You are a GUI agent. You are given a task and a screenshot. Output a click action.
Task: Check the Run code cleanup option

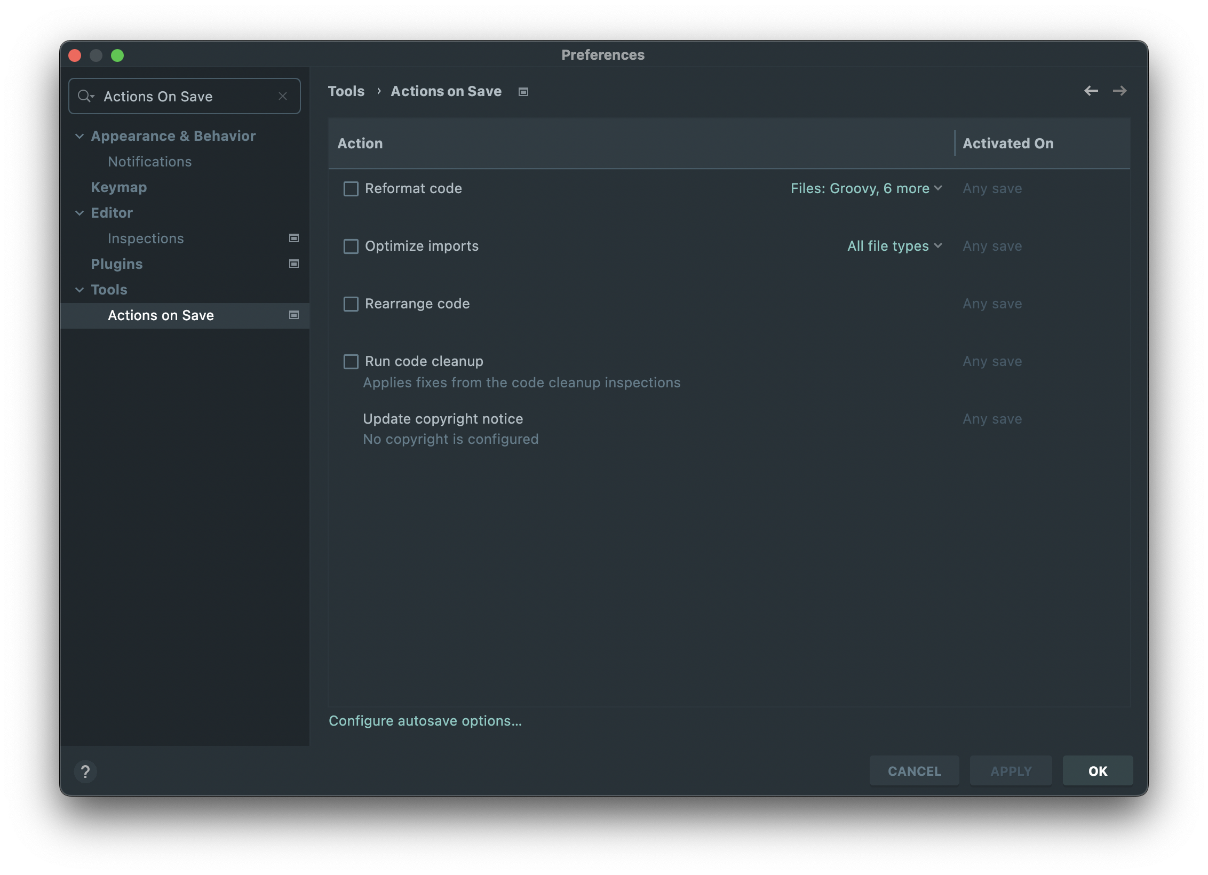(351, 362)
